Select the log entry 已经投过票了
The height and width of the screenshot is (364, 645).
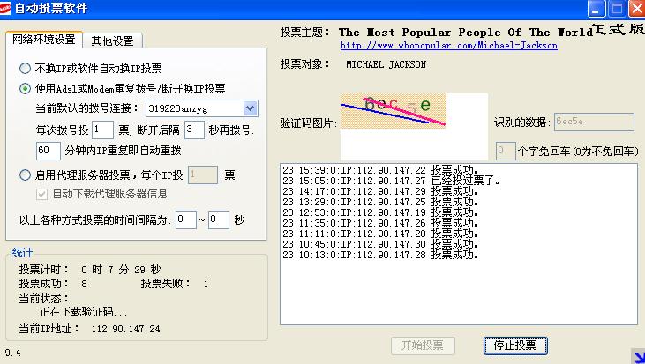click(391, 182)
